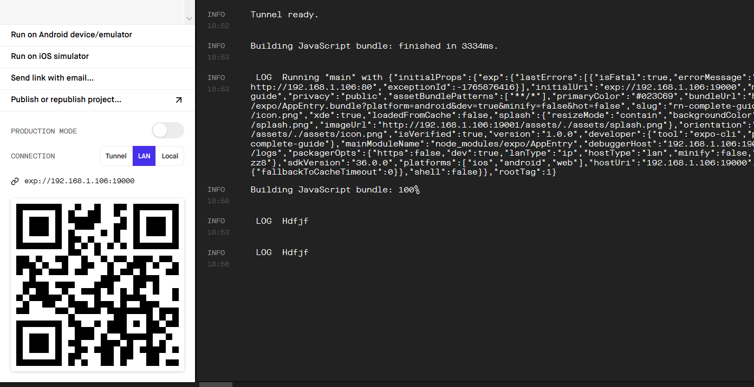This screenshot has height=387, width=754.
Task: Click the 'LOG Running "main" with' log entry
Action: click(502, 125)
